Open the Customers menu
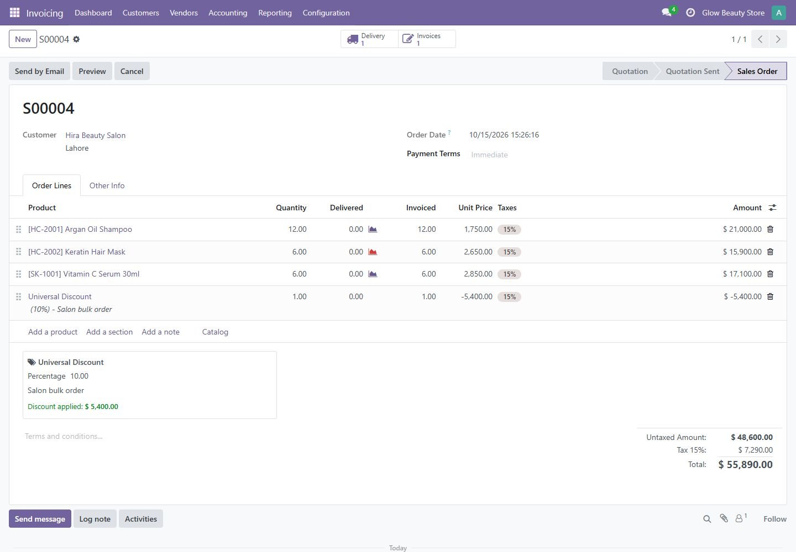Screen dimensions: 796x552 click(141, 13)
